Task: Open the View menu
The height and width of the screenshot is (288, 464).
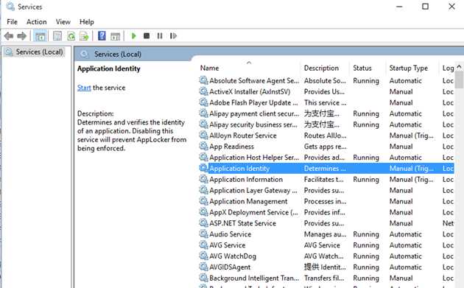Action: pos(63,22)
